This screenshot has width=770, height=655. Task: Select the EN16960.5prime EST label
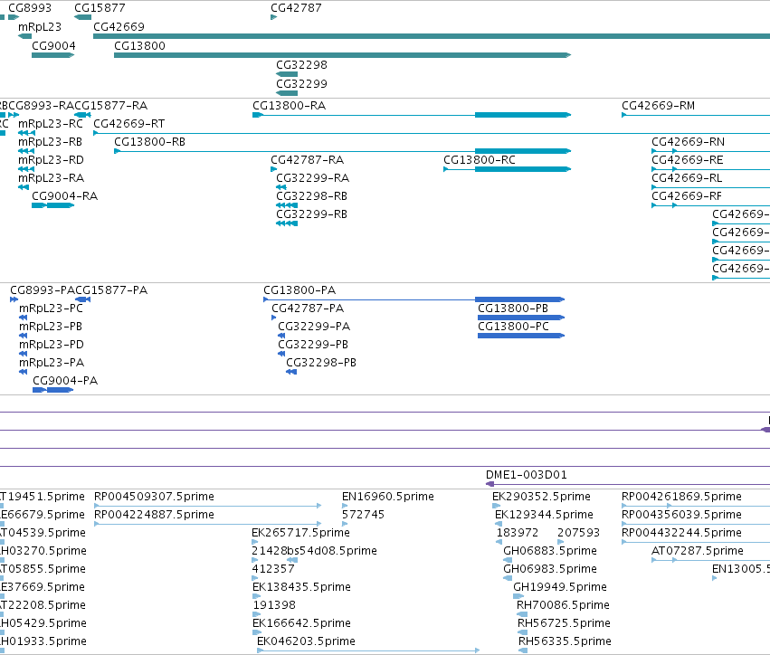(388, 497)
